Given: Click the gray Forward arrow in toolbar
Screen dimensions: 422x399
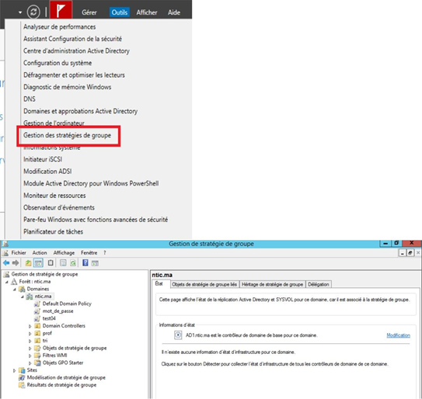Looking at the screenshot, I should click(16, 262).
